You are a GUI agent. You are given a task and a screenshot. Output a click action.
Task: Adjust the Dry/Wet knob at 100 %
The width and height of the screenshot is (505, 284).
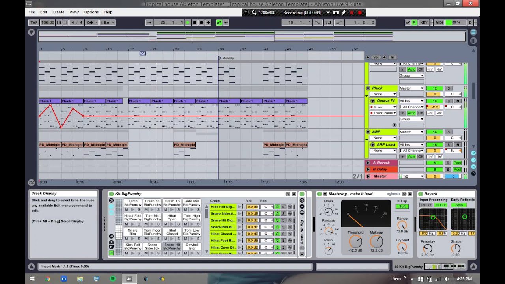tap(402, 247)
